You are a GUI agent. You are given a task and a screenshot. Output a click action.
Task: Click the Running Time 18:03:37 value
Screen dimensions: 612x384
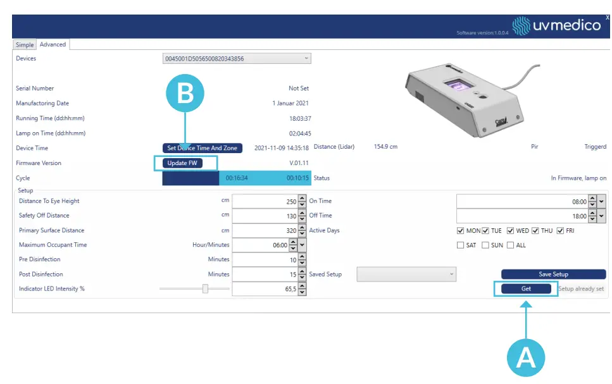coord(300,119)
